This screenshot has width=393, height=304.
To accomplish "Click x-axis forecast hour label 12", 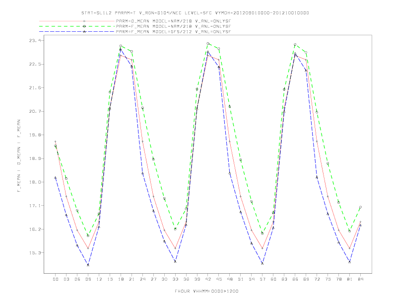I will [x=99, y=279].
